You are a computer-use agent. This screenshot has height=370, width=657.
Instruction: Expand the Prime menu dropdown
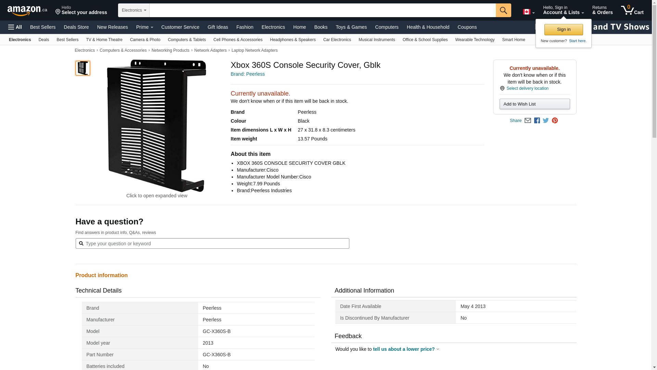144,27
